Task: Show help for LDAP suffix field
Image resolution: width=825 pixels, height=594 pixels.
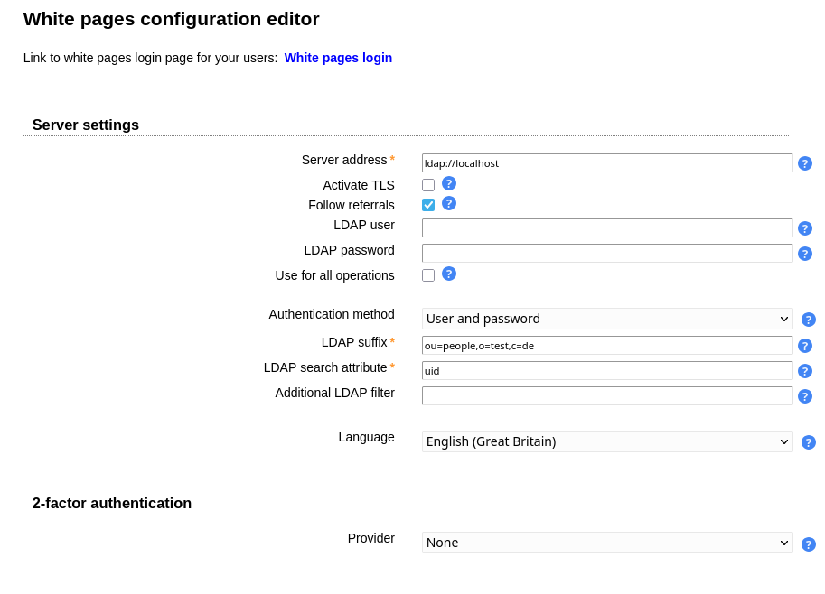Action: 804,346
